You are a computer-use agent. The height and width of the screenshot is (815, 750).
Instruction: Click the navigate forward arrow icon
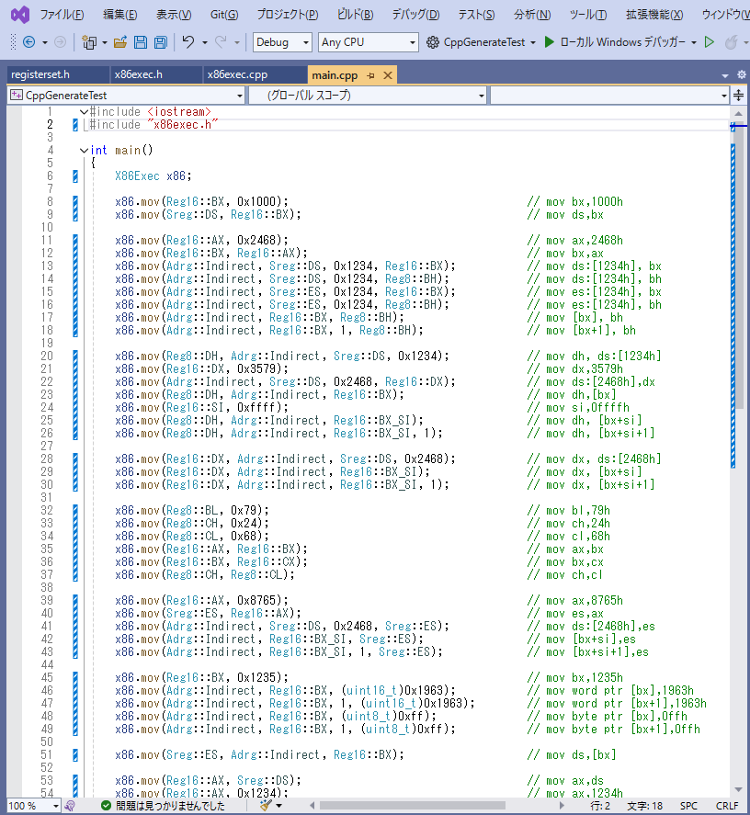(x=61, y=42)
